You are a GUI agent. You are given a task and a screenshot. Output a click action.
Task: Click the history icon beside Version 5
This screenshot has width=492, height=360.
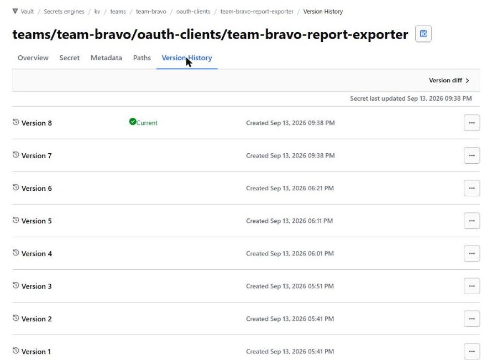(x=15, y=220)
